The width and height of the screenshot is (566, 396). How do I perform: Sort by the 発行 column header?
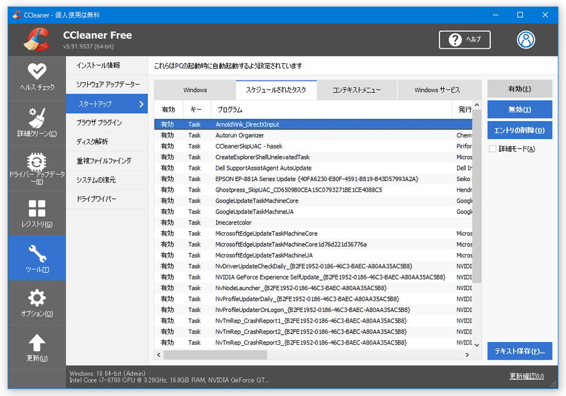tap(462, 110)
